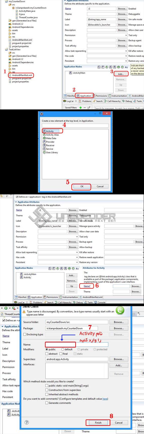
Task: Select the default modifier radio button
Action: pyautogui.click(x=63, y=349)
